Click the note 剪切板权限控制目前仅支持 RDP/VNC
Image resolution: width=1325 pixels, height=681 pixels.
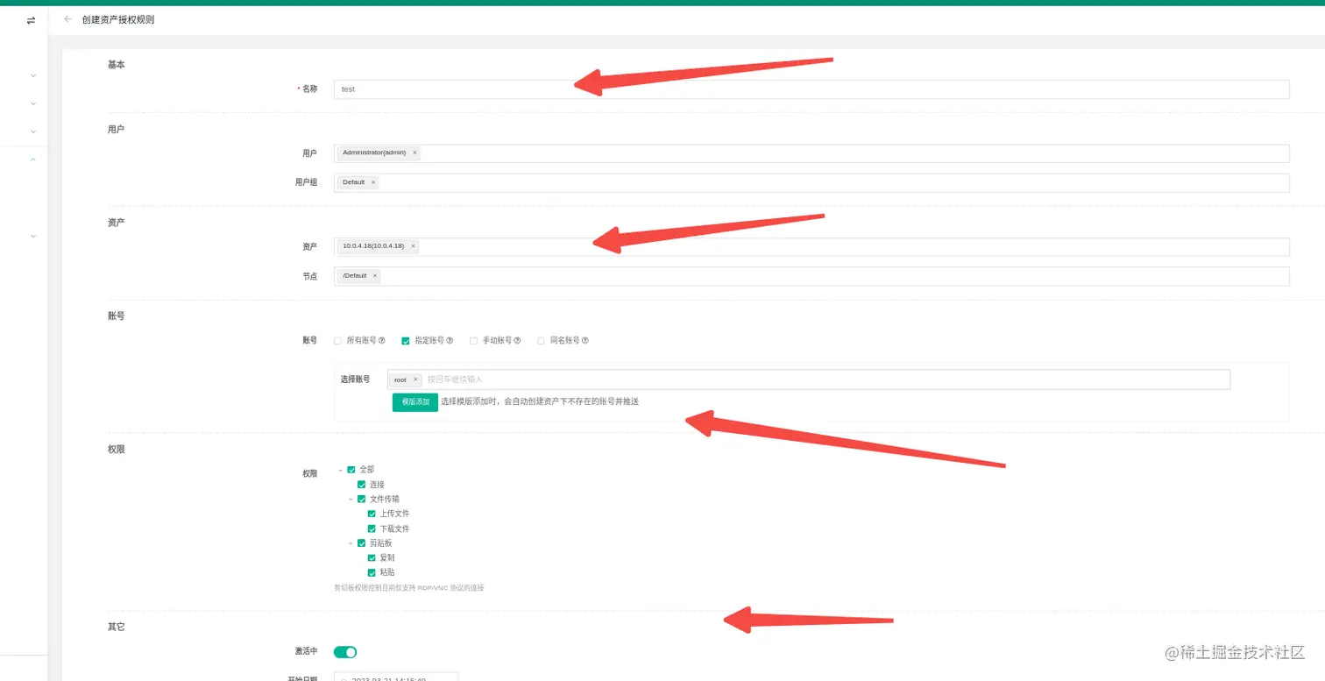point(408,588)
